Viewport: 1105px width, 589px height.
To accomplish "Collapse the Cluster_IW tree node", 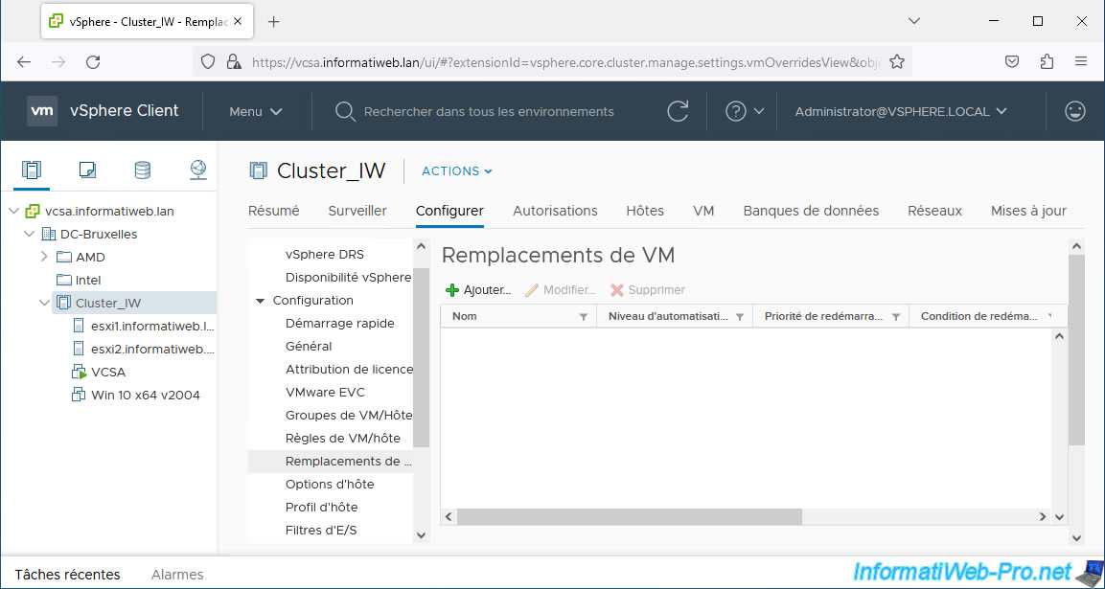I will click(x=44, y=303).
